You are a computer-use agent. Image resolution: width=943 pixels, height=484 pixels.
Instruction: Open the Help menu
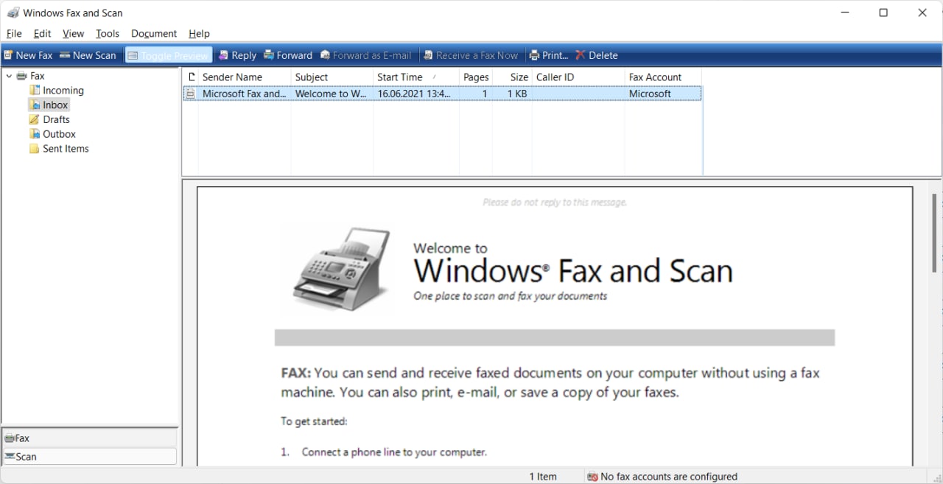pos(199,33)
